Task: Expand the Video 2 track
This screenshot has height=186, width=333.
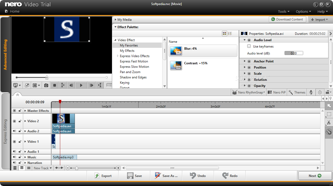Action: (x=25, y=121)
